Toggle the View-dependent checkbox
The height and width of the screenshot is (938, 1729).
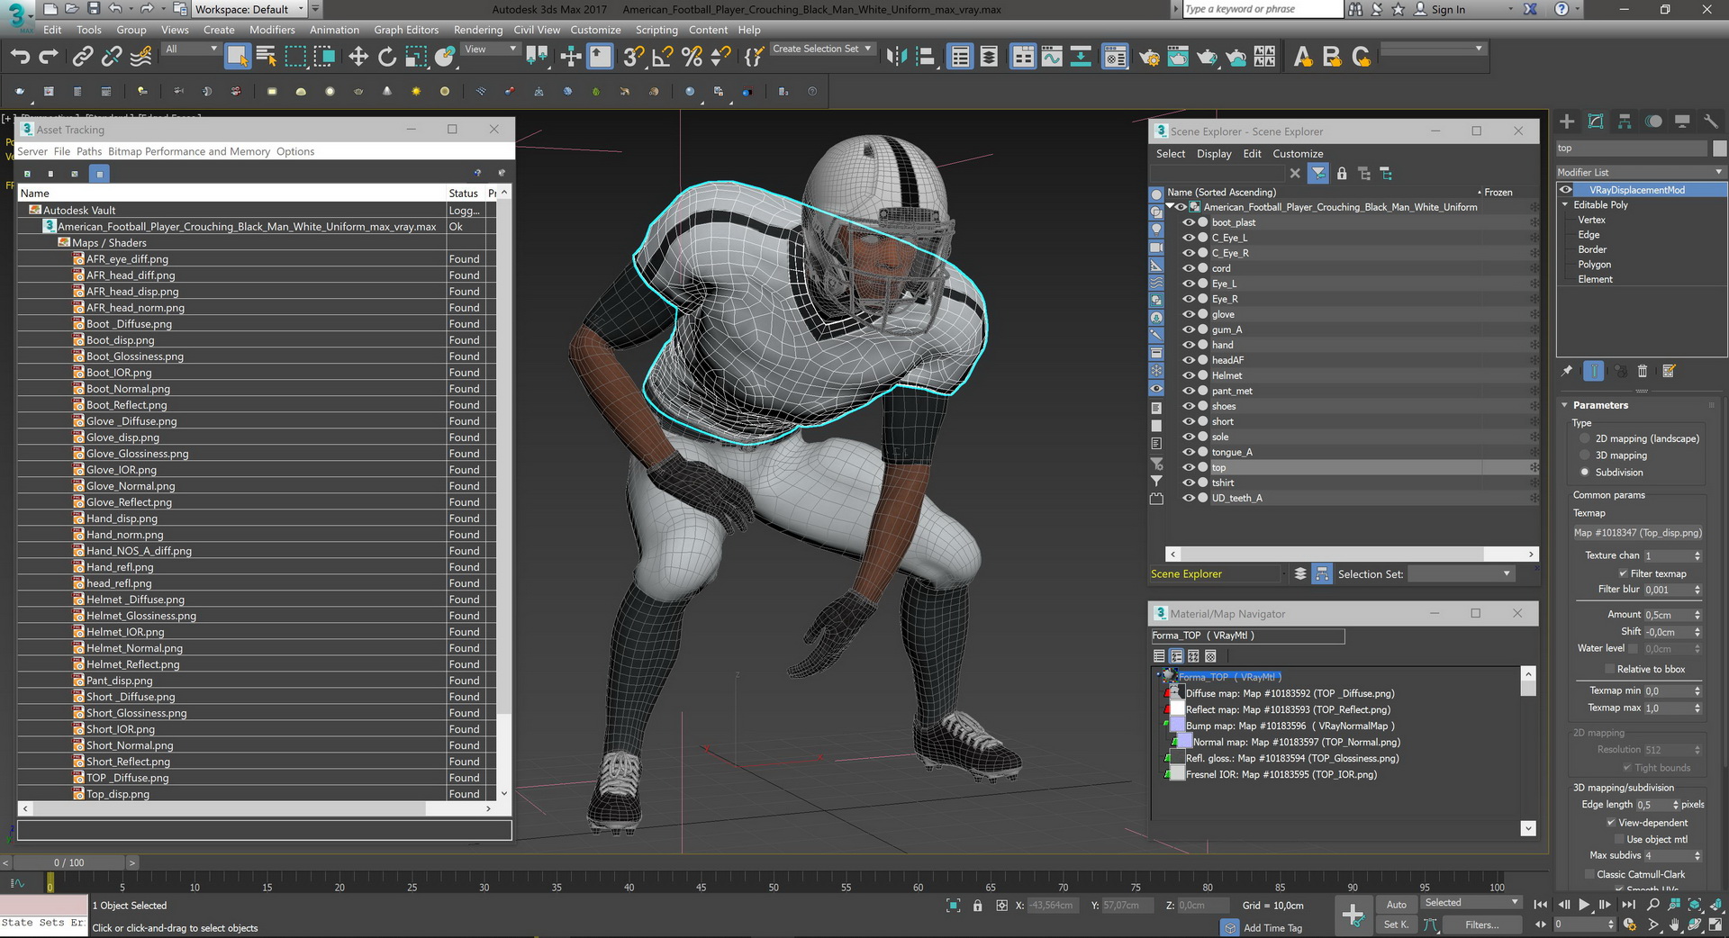click(1611, 823)
